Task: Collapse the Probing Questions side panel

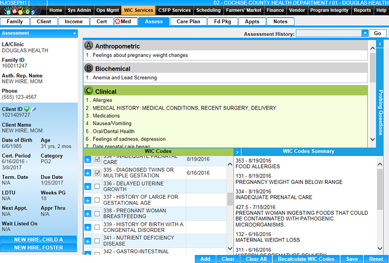Action: [380, 45]
